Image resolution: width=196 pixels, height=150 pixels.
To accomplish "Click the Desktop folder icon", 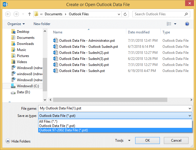I will click(13, 31).
